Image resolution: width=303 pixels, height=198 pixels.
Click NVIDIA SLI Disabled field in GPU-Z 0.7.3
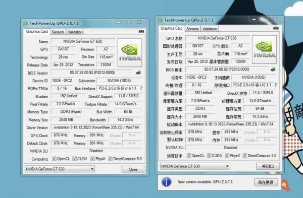pyautogui.click(x=231, y=148)
